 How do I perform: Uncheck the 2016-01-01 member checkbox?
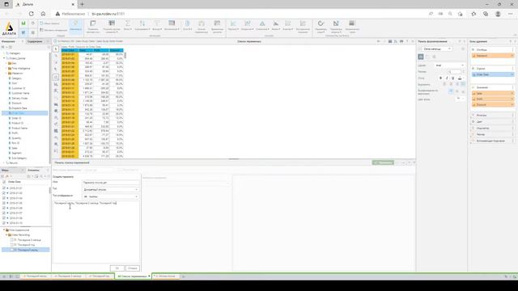coord(4,188)
